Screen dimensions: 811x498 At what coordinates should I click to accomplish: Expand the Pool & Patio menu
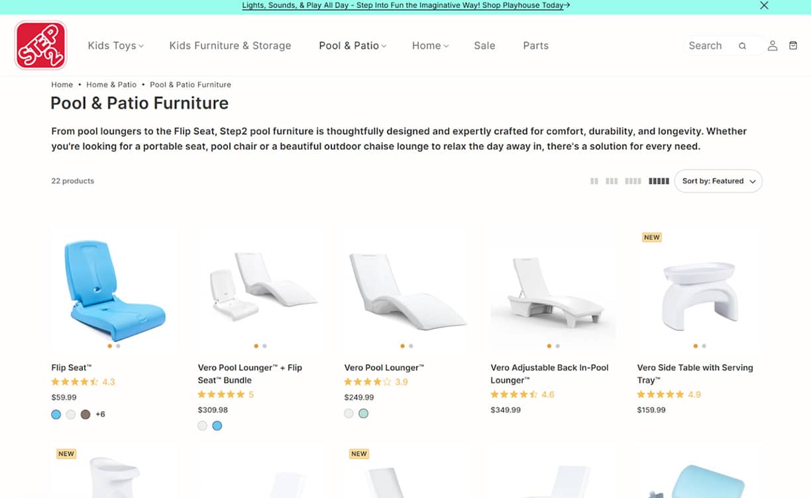pyautogui.click(x=352, y=46)
